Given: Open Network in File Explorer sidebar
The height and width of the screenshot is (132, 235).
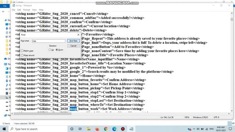Looking at the screenshot, I should (x=7, y=115).
